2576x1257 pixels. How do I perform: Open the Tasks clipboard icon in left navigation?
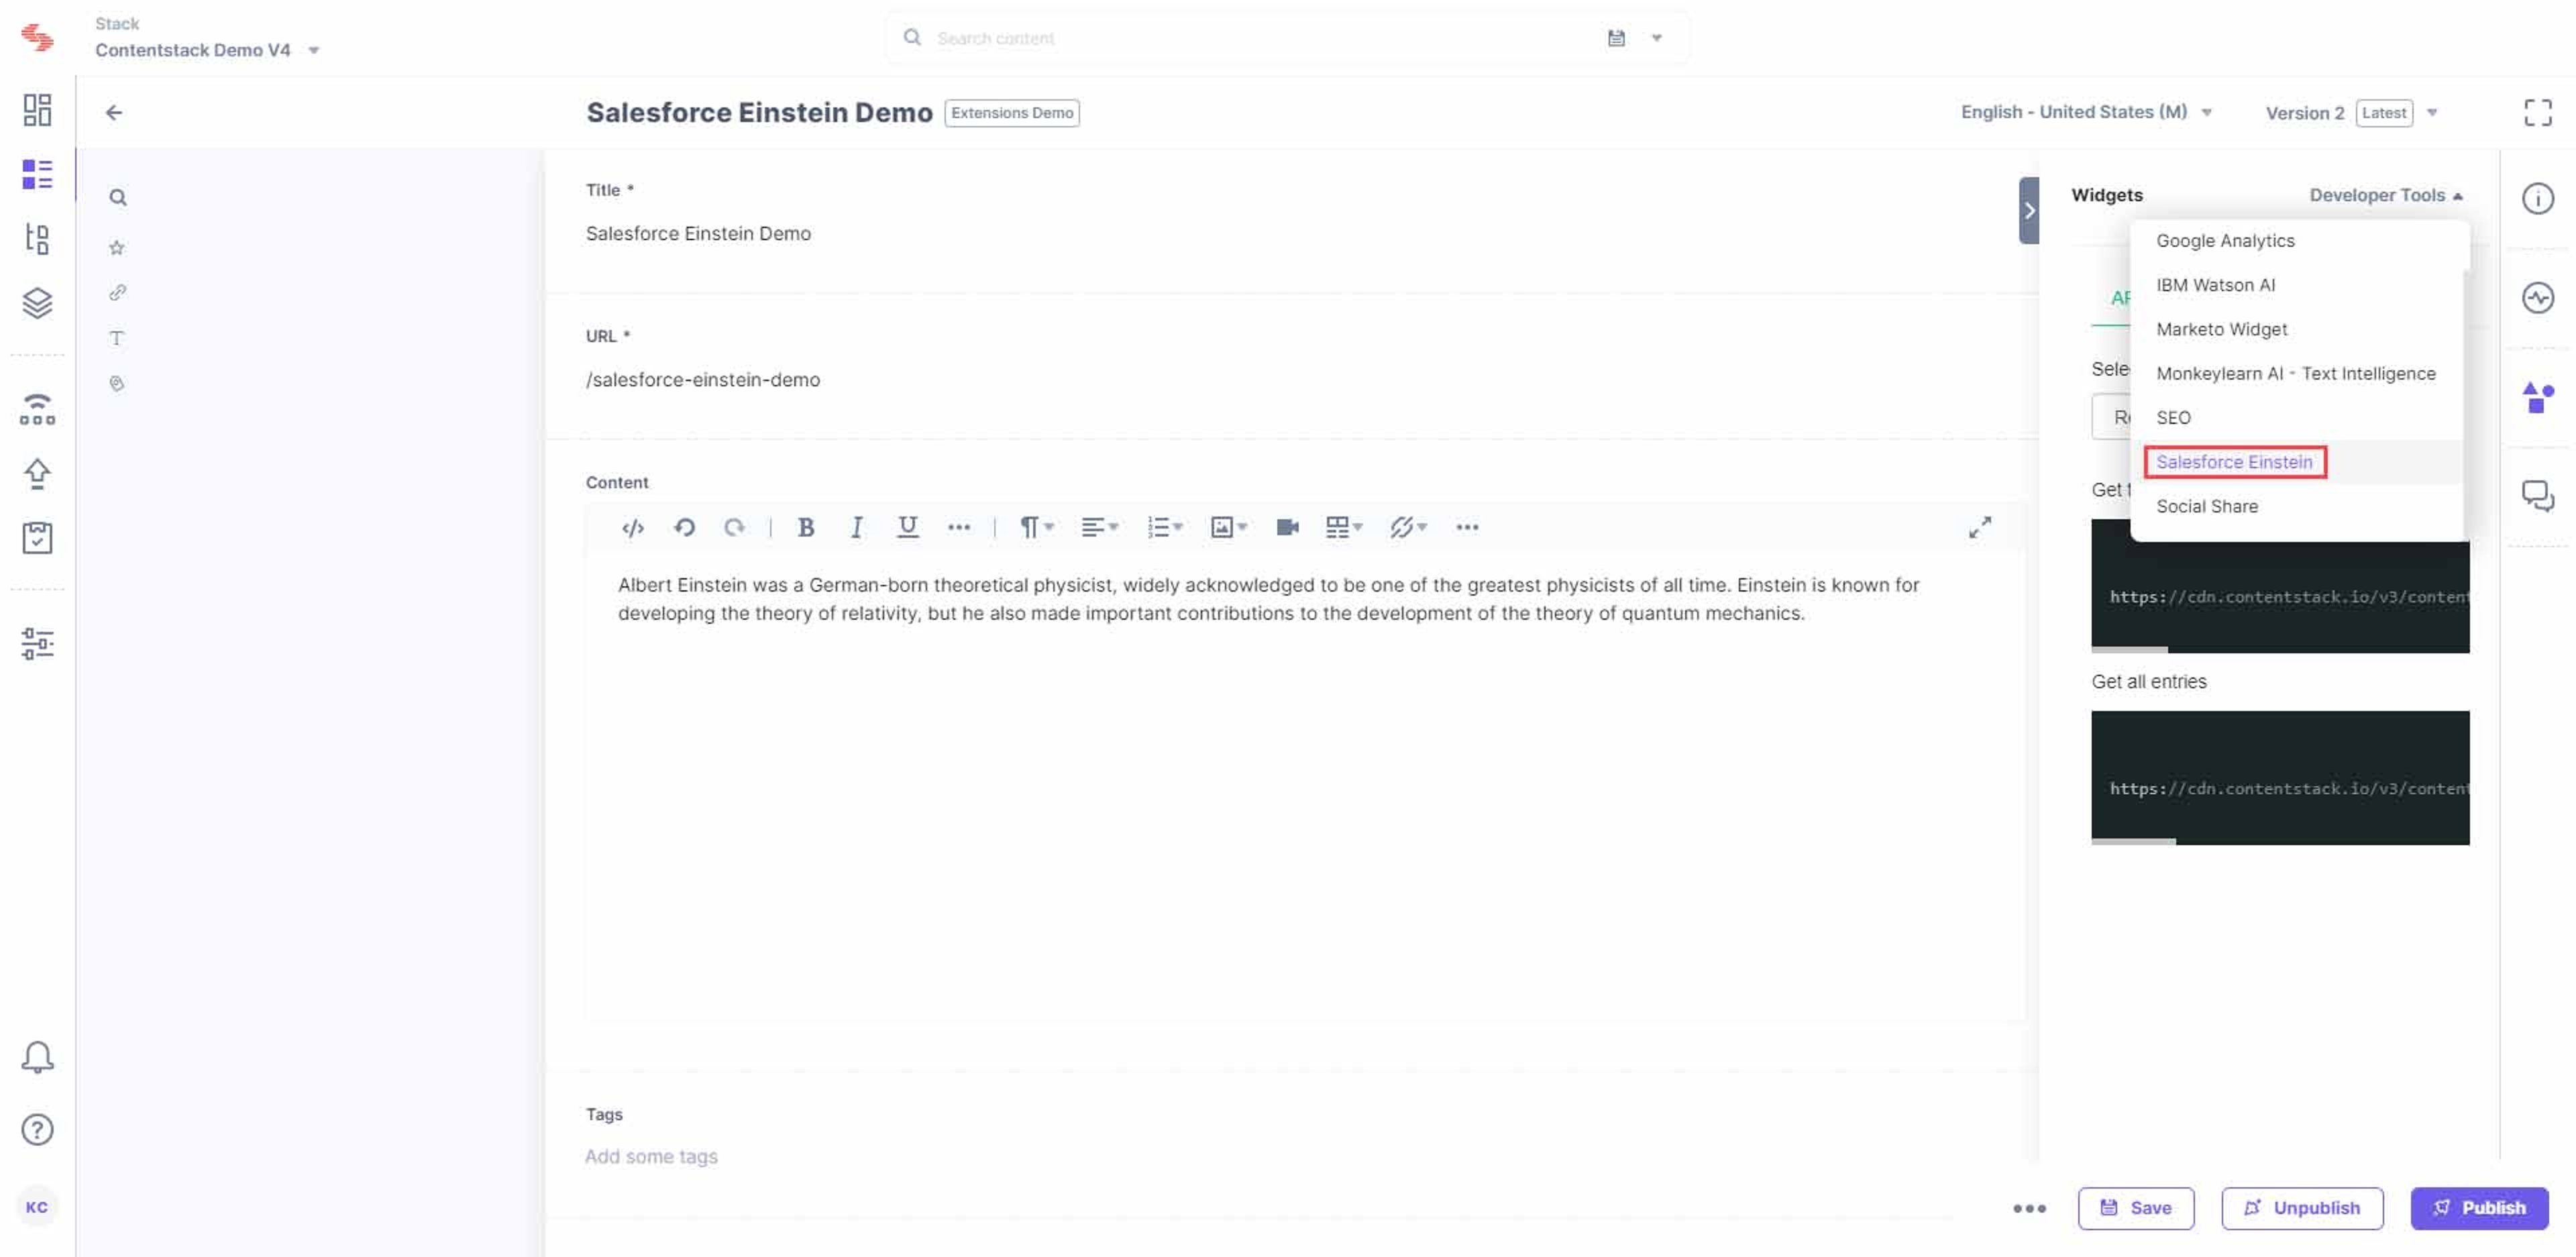click(37, 538)
